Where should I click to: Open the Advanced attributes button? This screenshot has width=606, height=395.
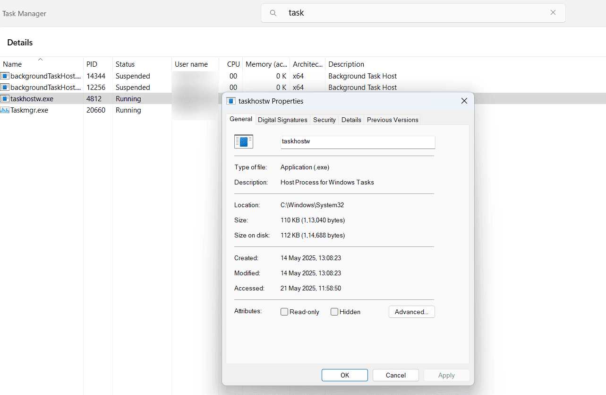click(412, 312)
